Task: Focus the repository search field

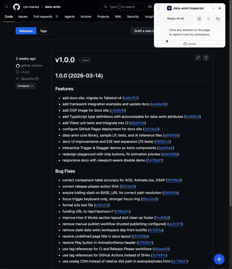Action: click(x=123, y=7)
